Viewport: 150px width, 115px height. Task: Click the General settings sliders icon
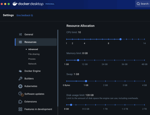pyautogui.click(x=20, y=35)
